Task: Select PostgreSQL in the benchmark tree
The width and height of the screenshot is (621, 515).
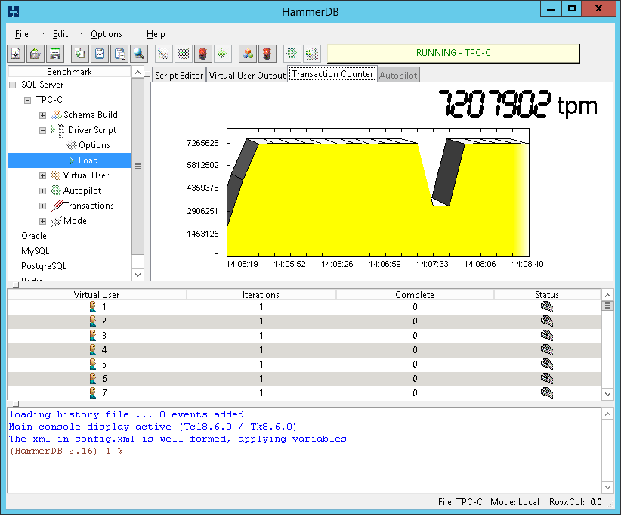Action: [44, 266]
